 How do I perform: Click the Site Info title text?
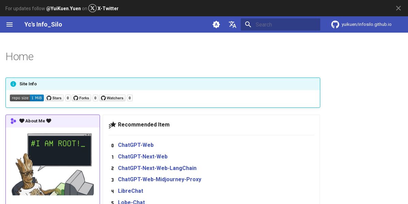[28, 84]
